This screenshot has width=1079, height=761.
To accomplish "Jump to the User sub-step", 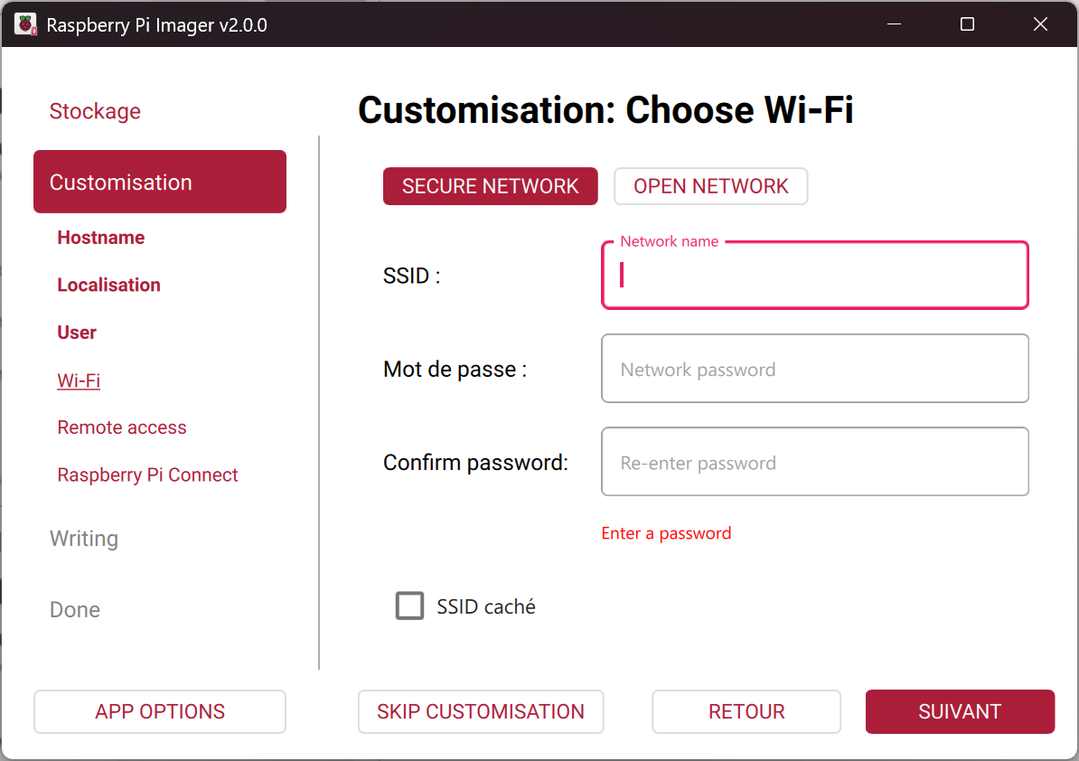I will 77,333.
